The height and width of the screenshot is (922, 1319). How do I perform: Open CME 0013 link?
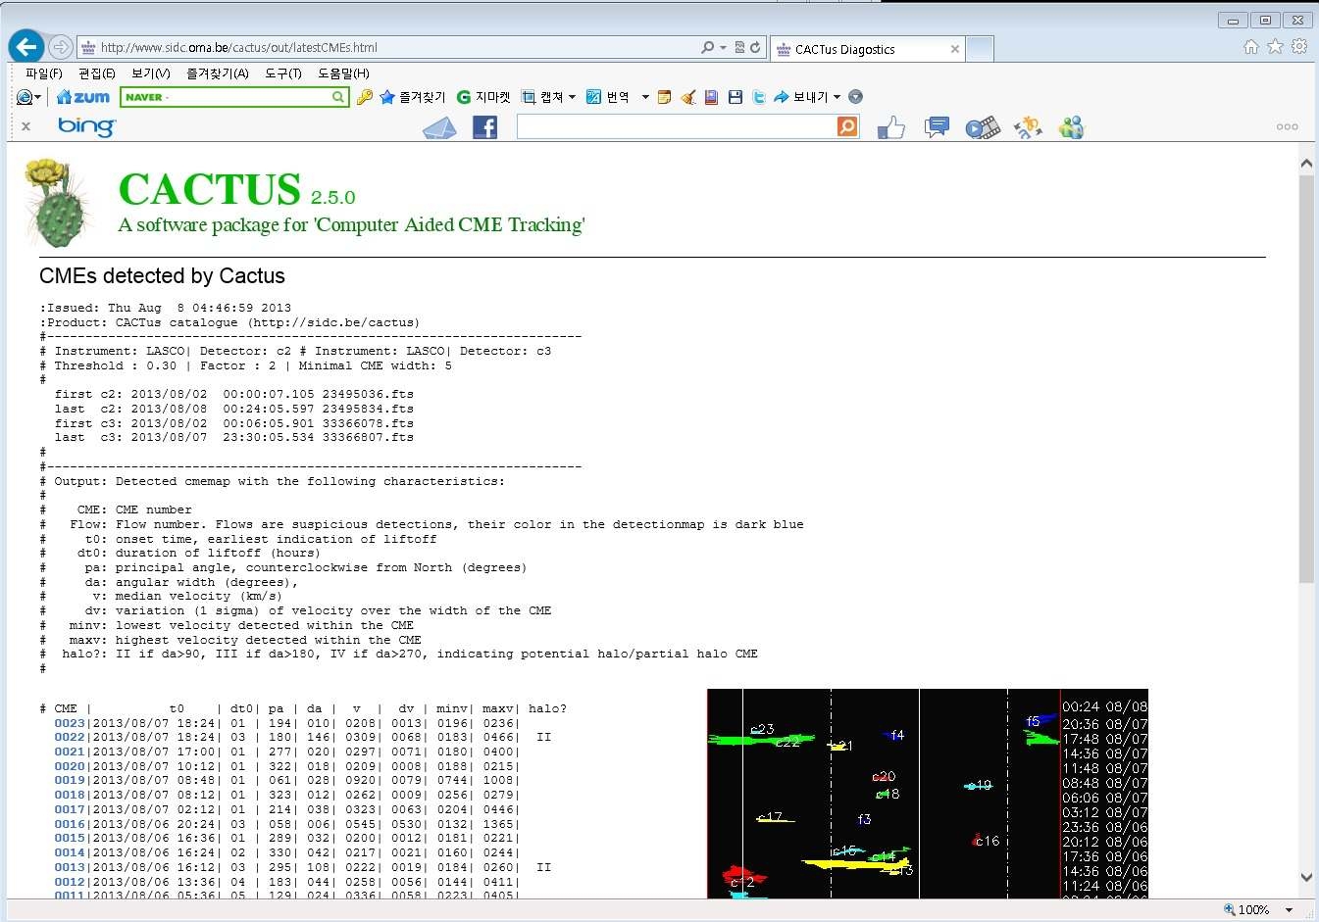point(70,867)
